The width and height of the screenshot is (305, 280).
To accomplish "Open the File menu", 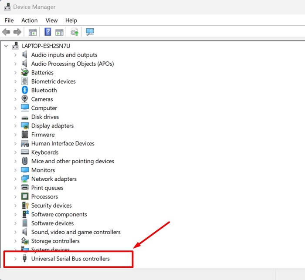I will tap(9, 20).
